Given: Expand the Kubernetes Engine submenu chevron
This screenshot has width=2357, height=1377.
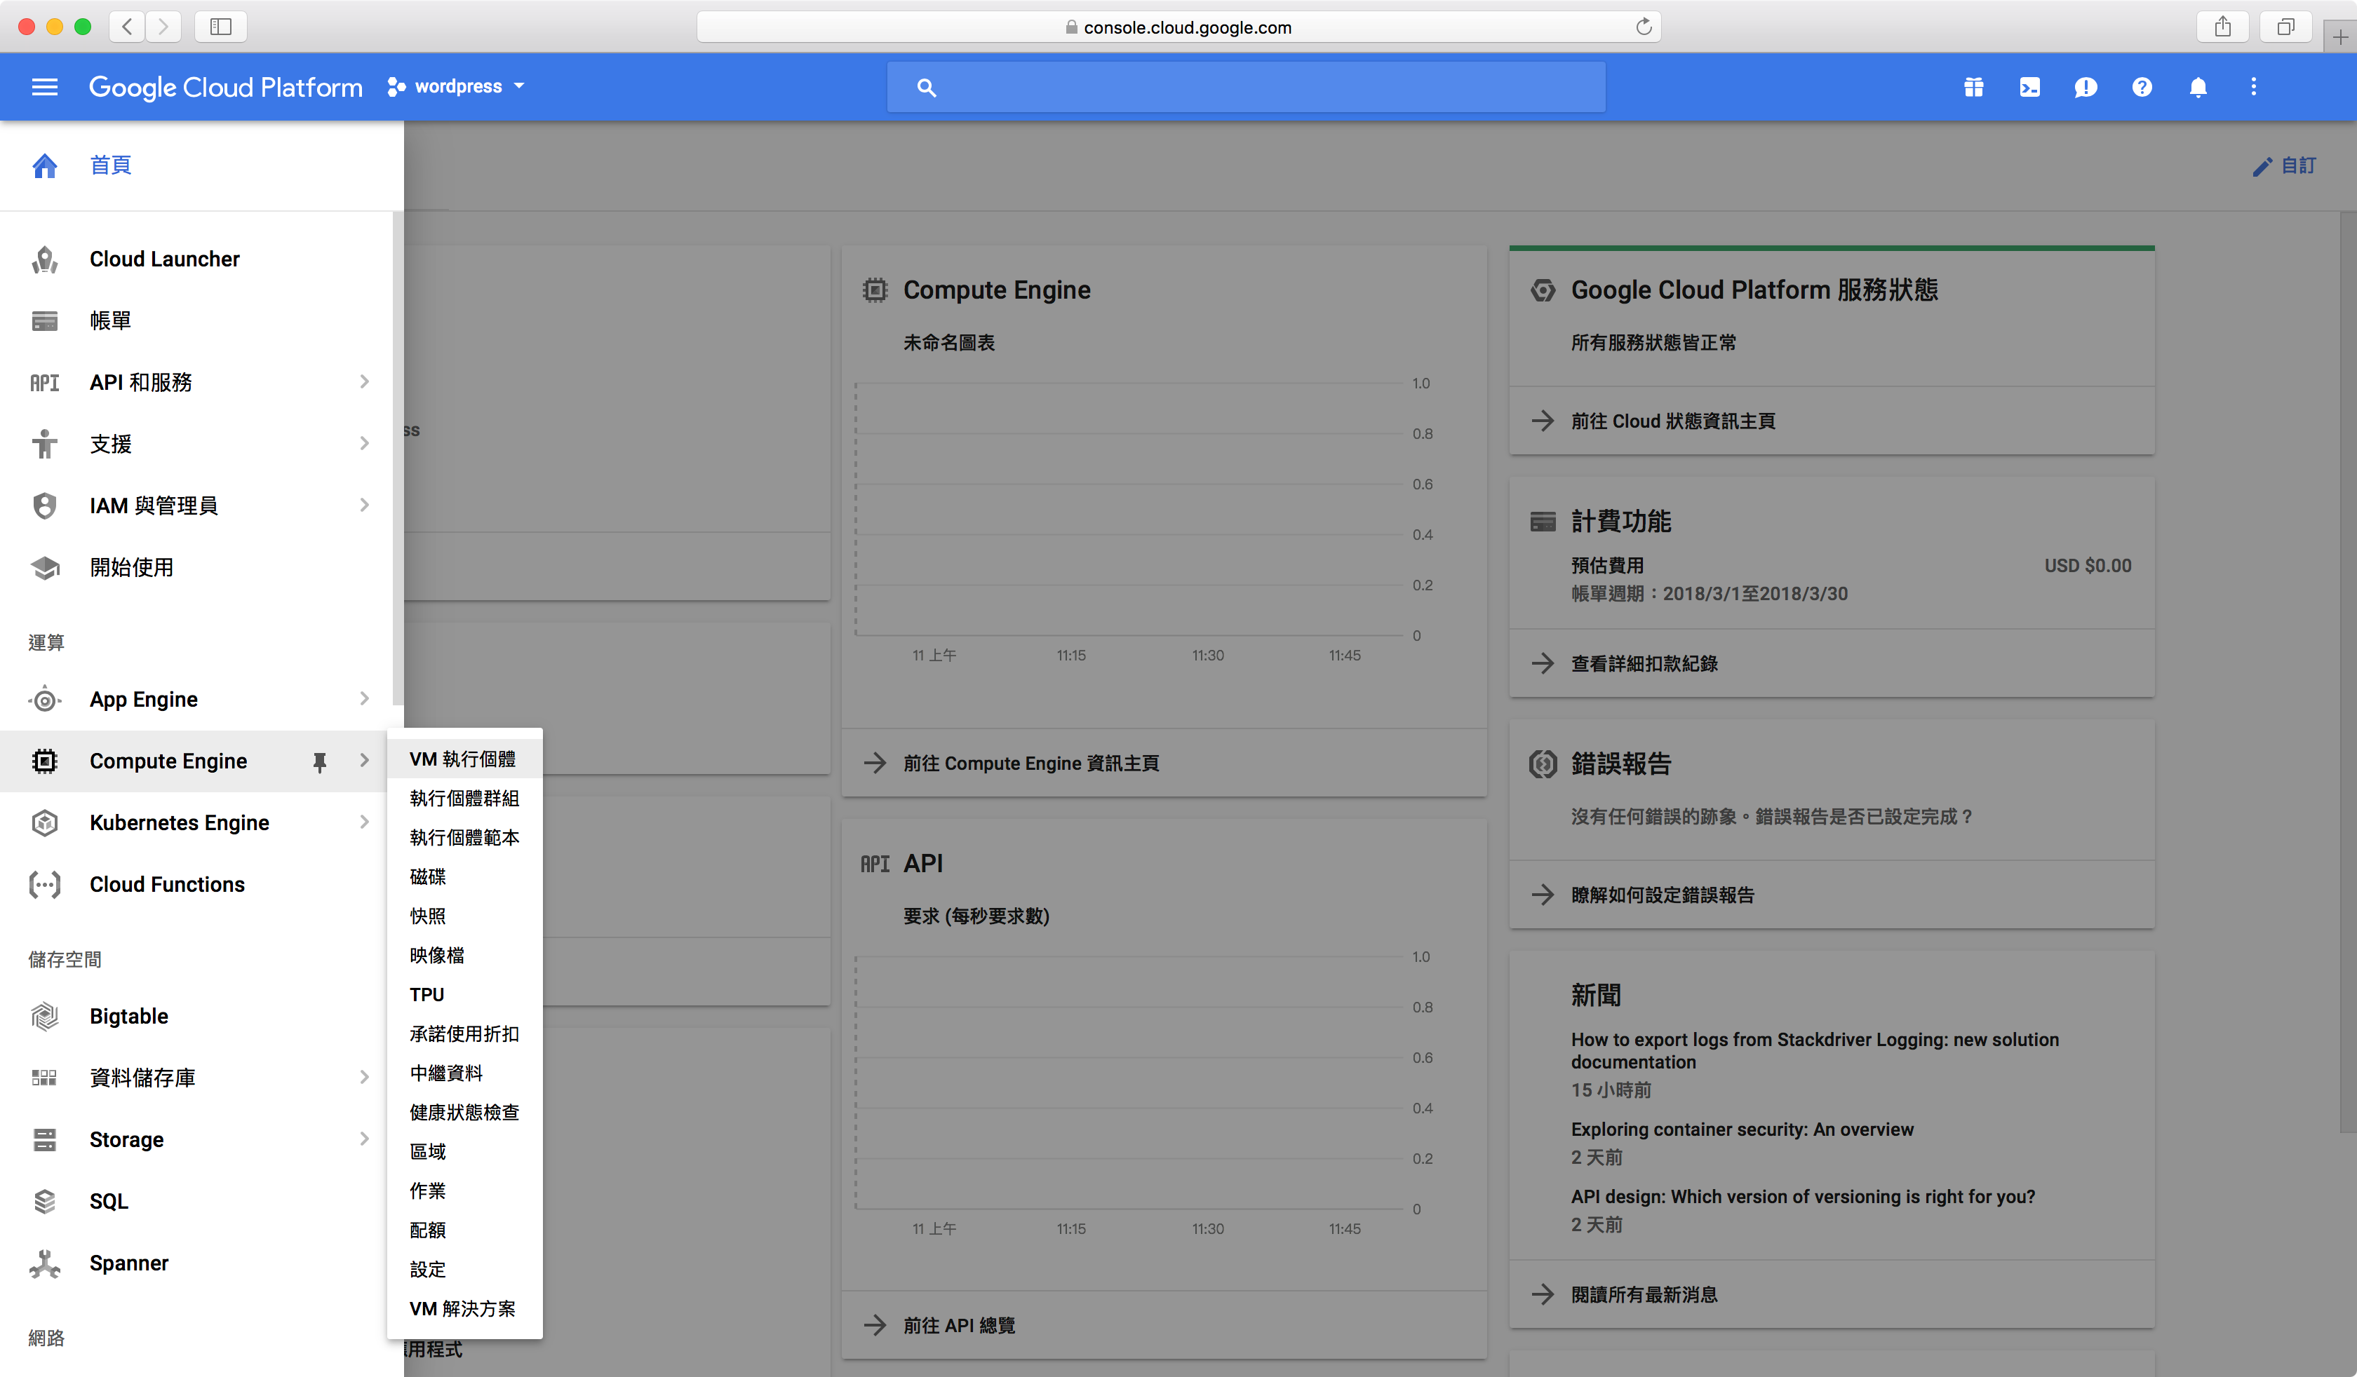Looking at the screenshot, I should tap(364, 822).
